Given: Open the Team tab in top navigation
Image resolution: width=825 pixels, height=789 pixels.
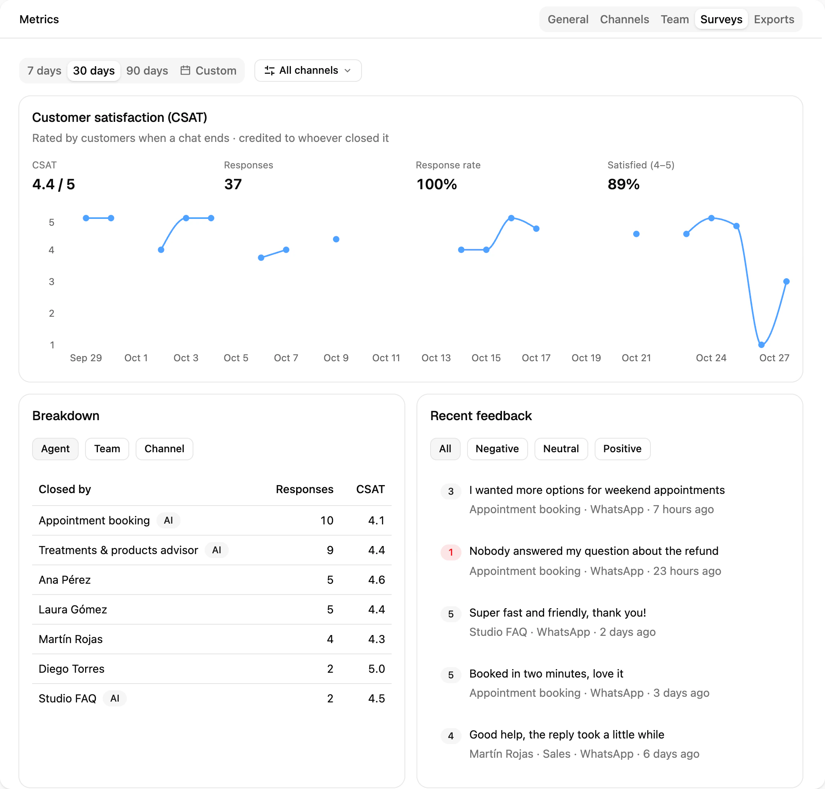Looking at the screenshot, I should coord(675,19).
